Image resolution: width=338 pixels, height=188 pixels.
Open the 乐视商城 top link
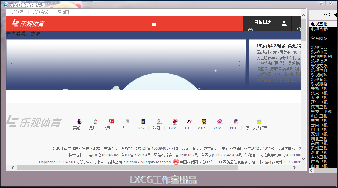coord(40,12)
